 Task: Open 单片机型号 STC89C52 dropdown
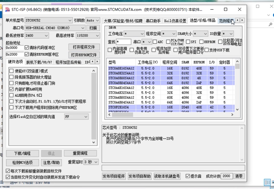pos(49,20)
